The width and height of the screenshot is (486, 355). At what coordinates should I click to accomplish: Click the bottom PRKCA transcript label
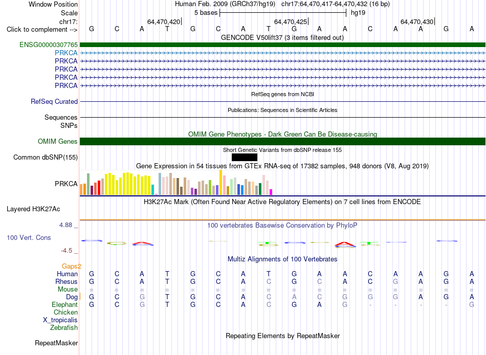pyautogui.click(x=66, y=85)
